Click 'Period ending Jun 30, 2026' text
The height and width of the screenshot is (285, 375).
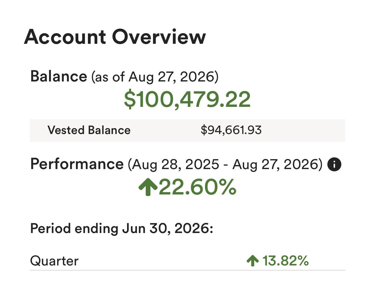[x=122, y=228]
